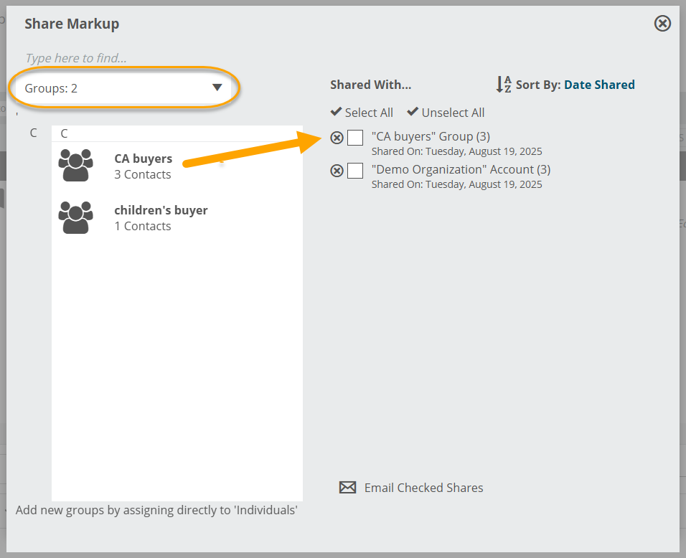Click the Unselect All text
This screenshot has height=558, width=686.
pos(453,113)
